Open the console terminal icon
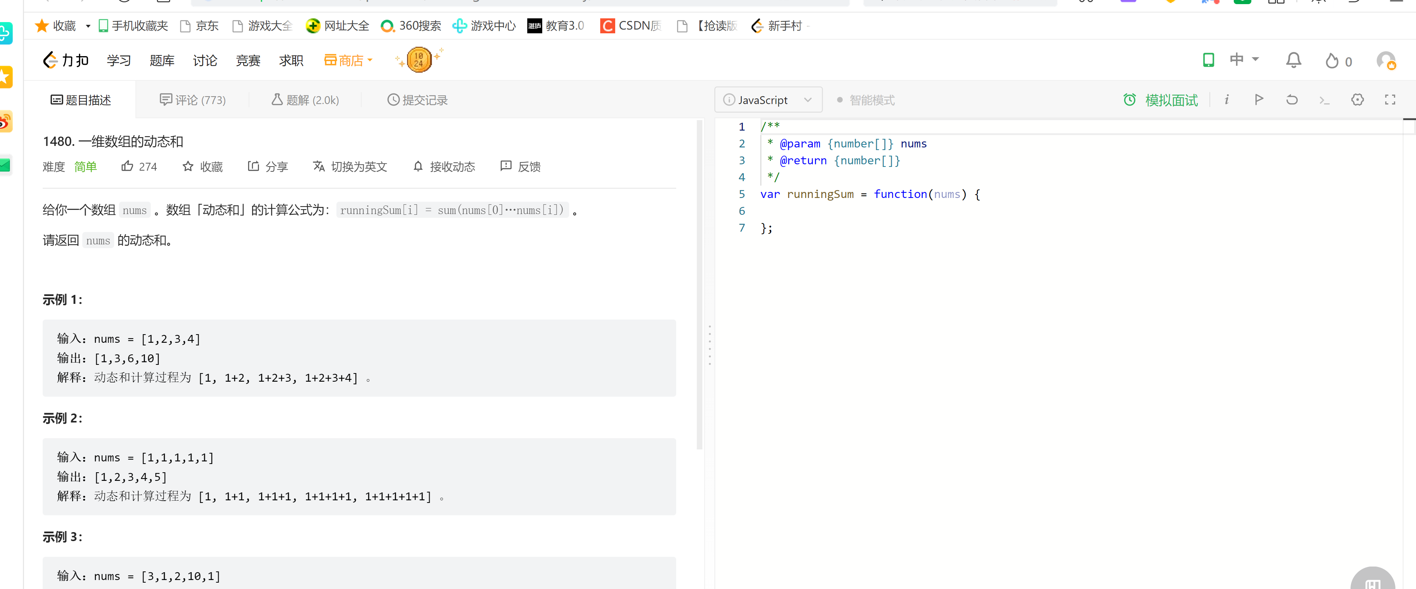Viewport: 1416px width, 589px height. click(x=1324, y=100)
